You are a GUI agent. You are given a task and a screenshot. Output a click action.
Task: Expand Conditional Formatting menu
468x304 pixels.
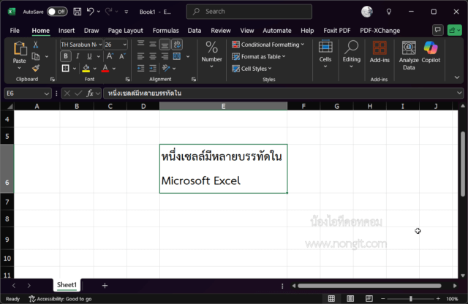[268, 45]
